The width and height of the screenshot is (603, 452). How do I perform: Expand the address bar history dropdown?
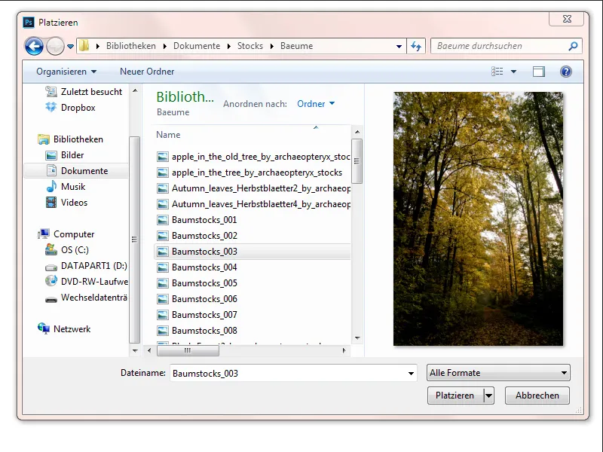tap(399, 47)
